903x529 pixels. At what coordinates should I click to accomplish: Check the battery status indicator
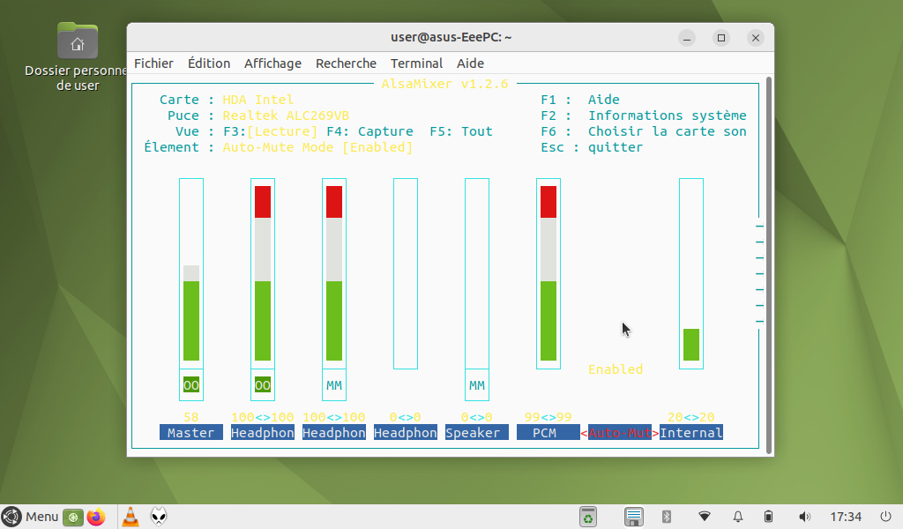point(768,517)
